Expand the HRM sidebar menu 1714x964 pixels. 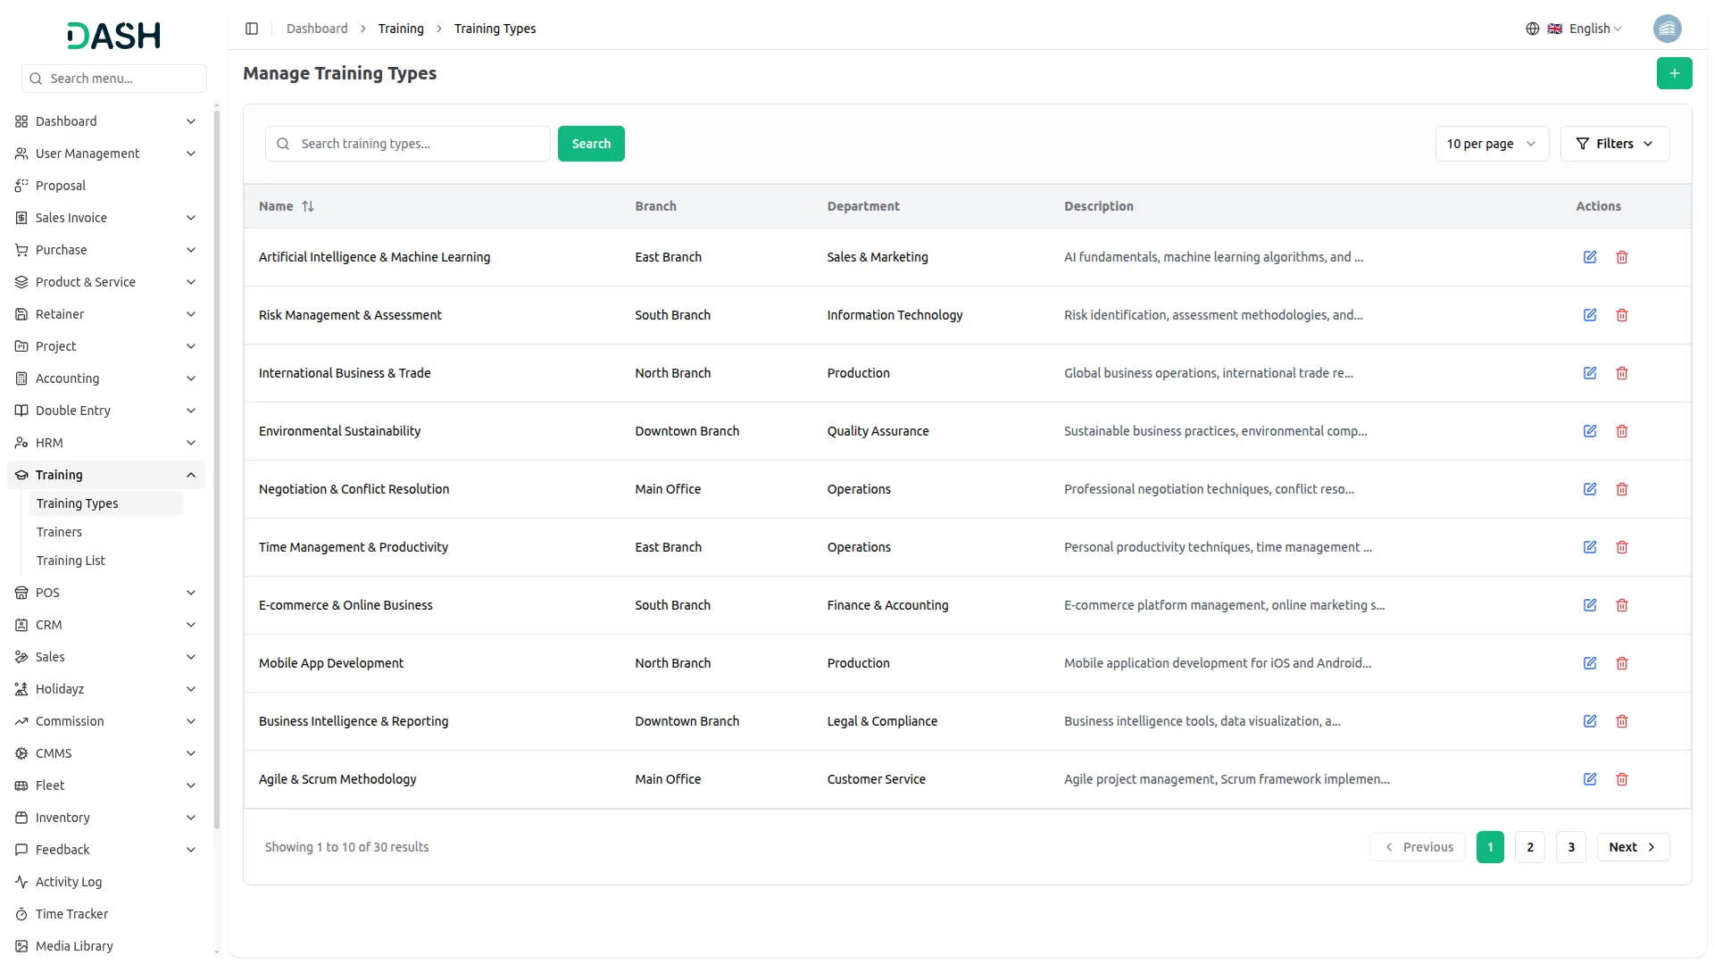[x=105, y=443]
